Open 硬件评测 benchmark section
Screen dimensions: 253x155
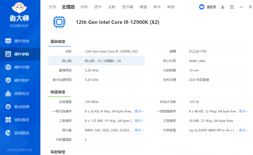point(20,67)
